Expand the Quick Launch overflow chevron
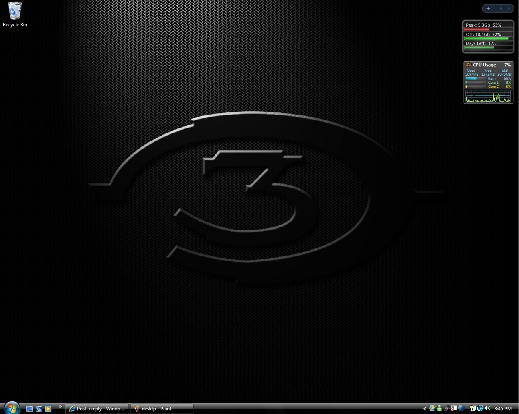 click(x=60, y=407)
